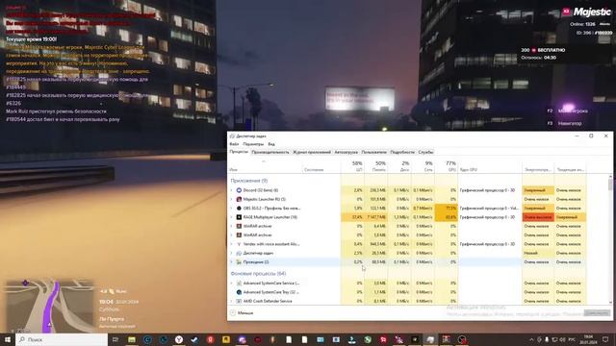Viewport: 616px width, 346px height.
Task: Sort processes by the ЦП column header
Action: coord(352,166)
